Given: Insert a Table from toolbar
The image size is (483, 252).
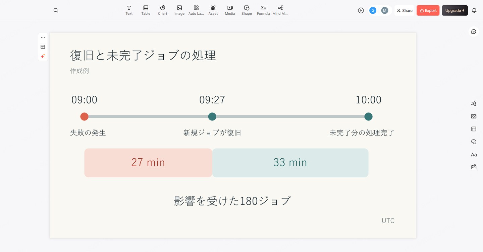Looking at the screenshot, I should click(146, 10).
